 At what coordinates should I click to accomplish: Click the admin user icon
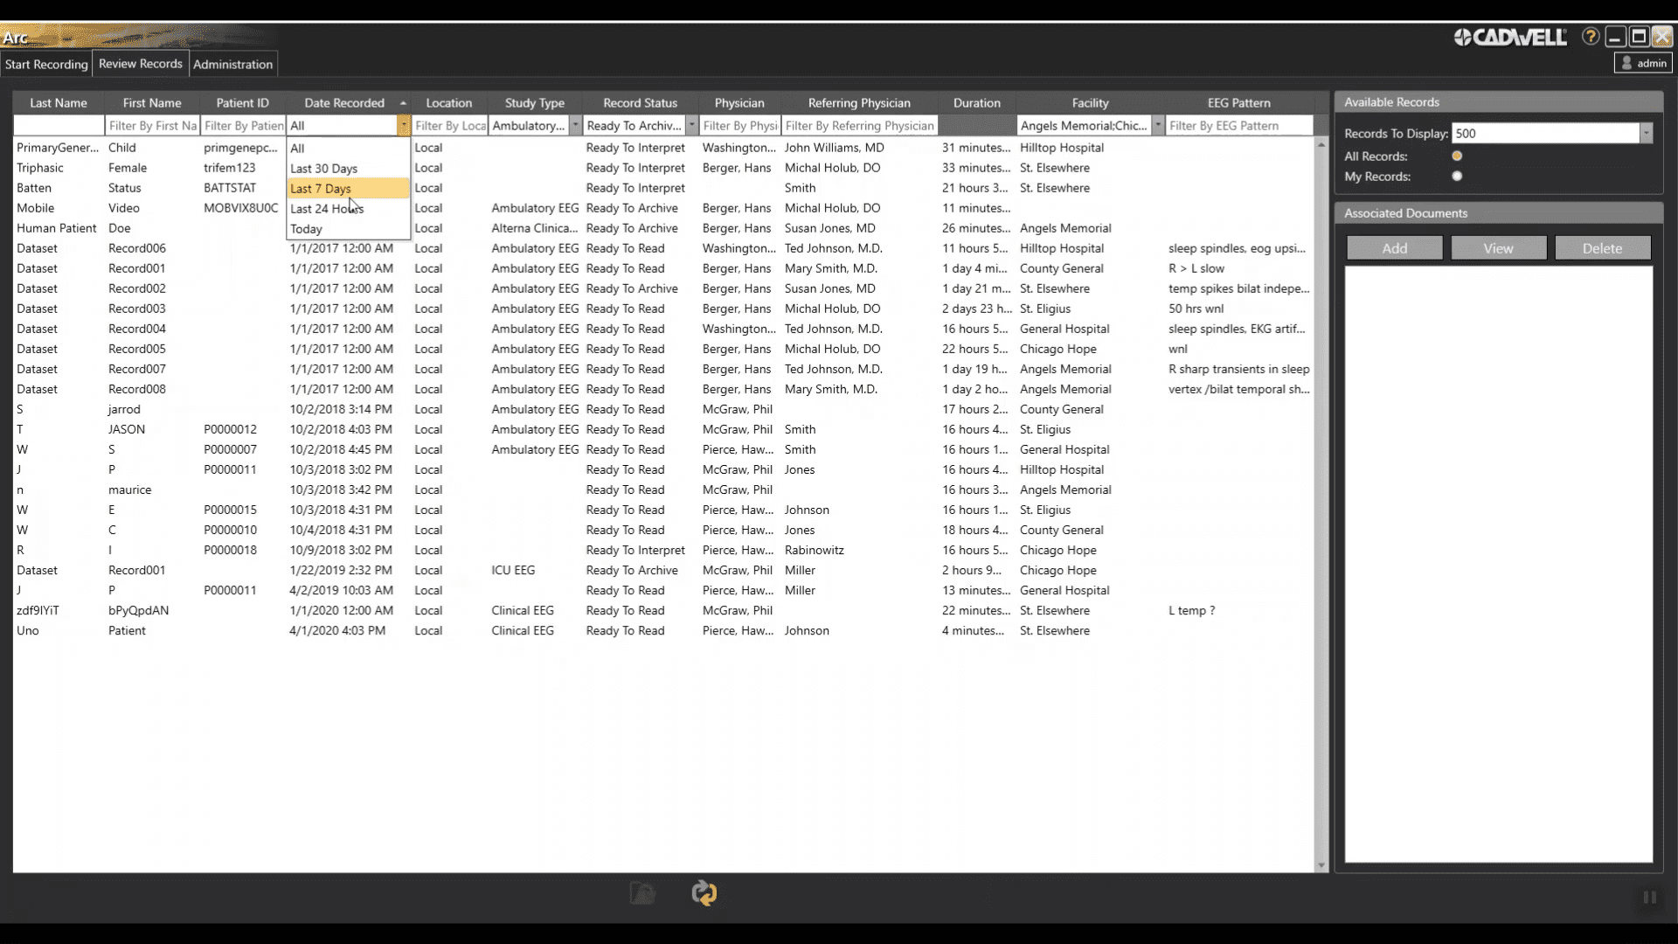(1626, 63)
